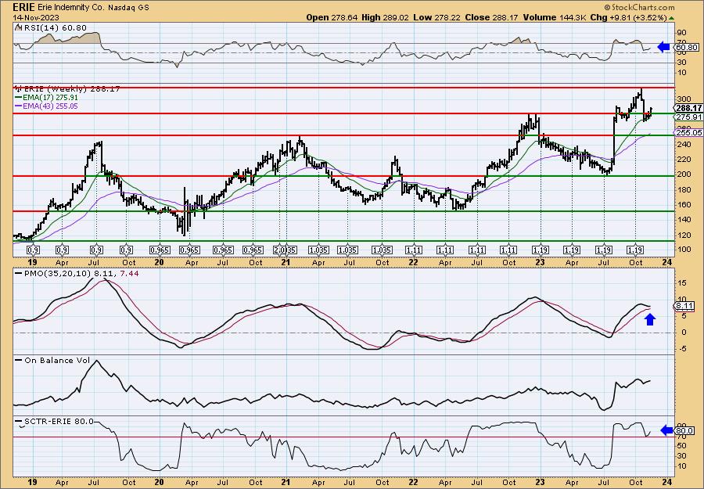The image size is (704, 489).
Task: Click the 300 price axis label
Action: click(x=684, y=99)
